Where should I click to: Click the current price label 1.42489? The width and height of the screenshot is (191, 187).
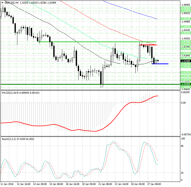pyautogui.click(x=186, y=61)
